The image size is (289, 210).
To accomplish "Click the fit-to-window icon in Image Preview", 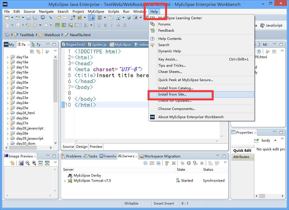I will pos(47,163).
